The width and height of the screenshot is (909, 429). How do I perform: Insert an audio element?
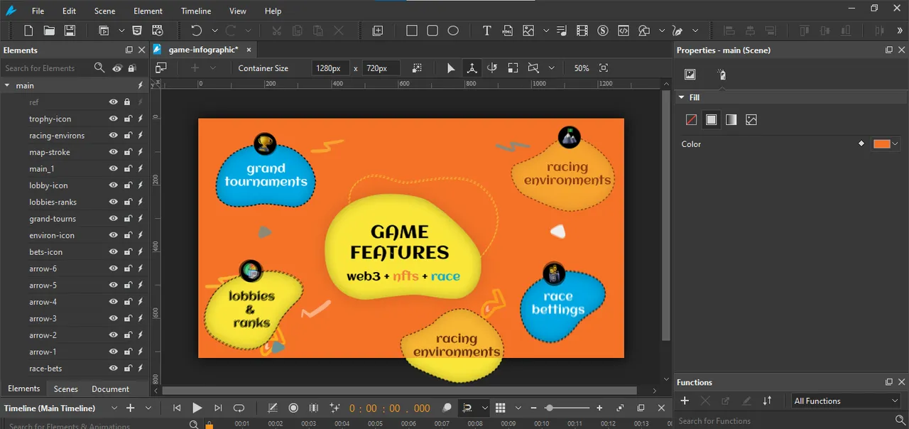tap(562, 31)
